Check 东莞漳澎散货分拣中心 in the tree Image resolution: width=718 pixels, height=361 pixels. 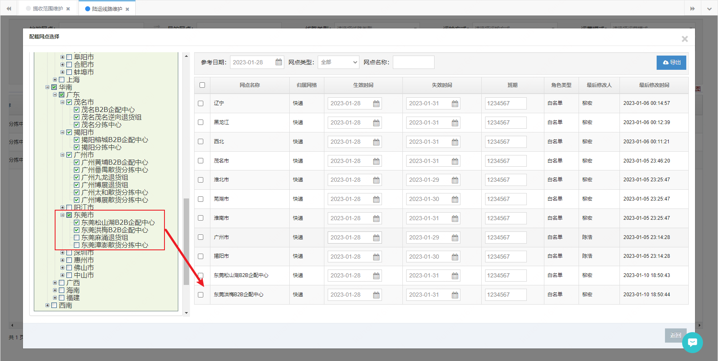tap(77, 245)
